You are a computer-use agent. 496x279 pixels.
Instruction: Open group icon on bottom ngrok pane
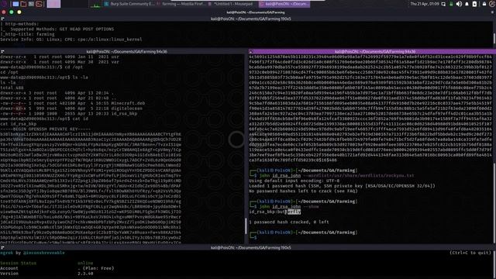(2, 248)
